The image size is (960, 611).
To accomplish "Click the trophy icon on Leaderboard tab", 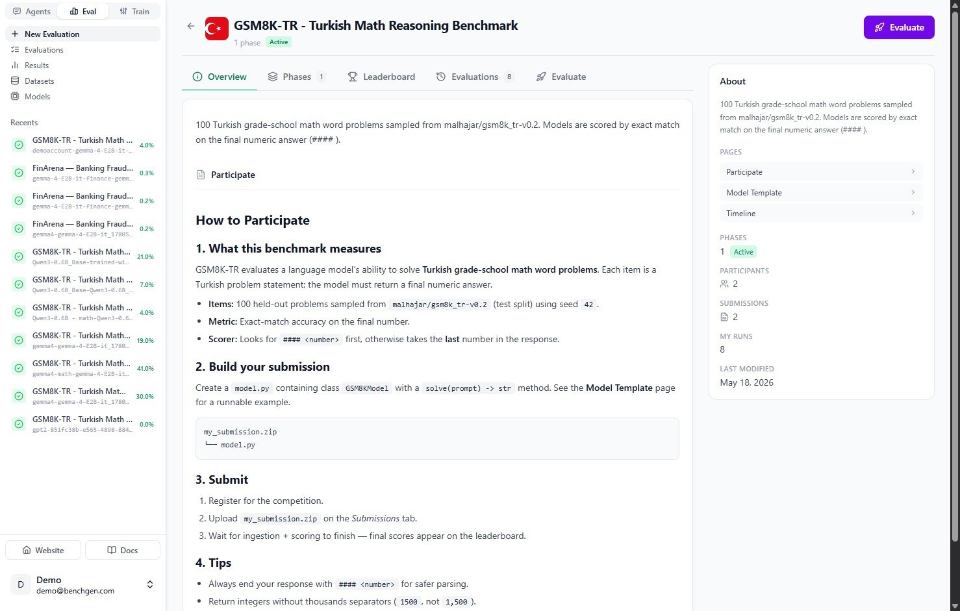I will (353, 77).
